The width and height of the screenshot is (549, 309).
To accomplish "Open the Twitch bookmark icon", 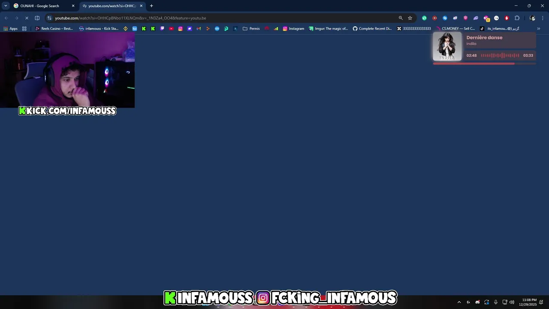I will pos(162,29).
